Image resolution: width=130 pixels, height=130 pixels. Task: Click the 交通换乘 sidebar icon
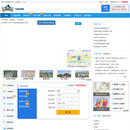4,86
